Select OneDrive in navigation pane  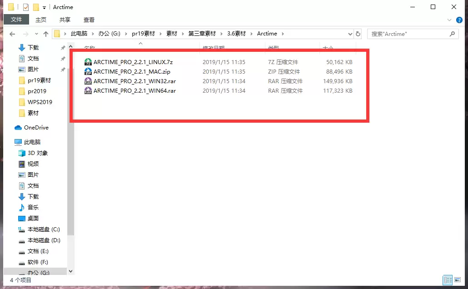[x=36, y=128]
